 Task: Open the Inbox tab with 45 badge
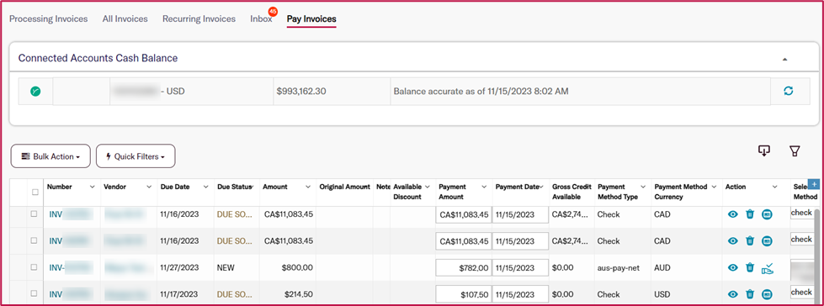[261, 18]
